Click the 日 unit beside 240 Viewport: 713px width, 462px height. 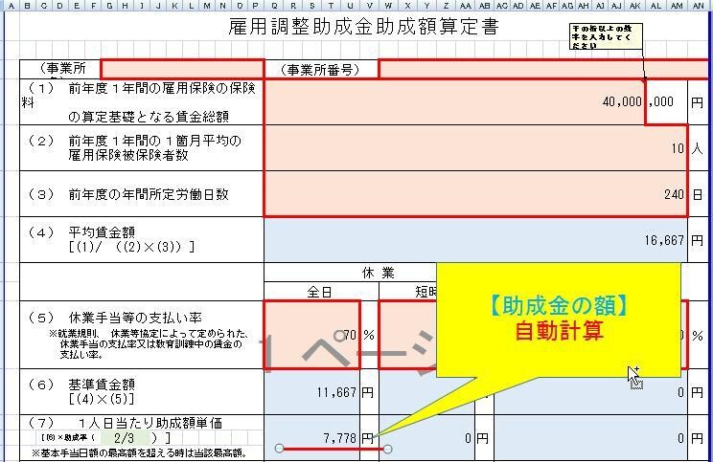click(x=698, y=194)
